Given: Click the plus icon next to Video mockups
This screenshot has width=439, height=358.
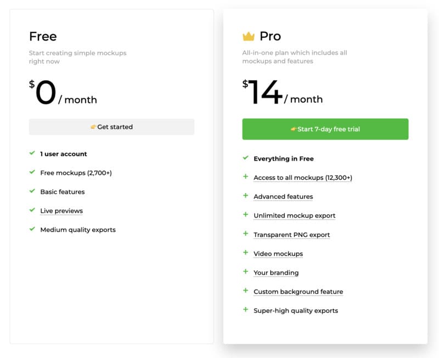Looking at the screenshot, I should click(245, 253).
